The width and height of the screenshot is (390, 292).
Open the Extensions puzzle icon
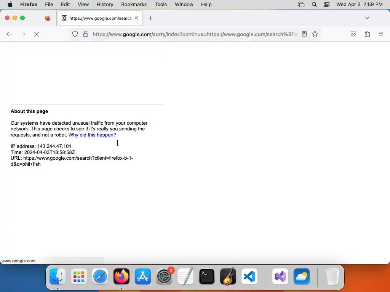367,34
